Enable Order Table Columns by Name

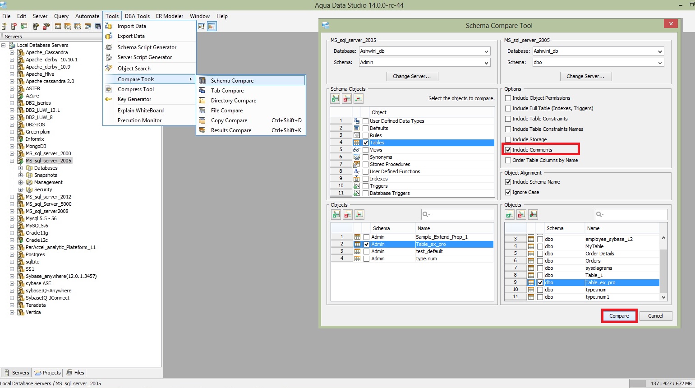point(508,160)
